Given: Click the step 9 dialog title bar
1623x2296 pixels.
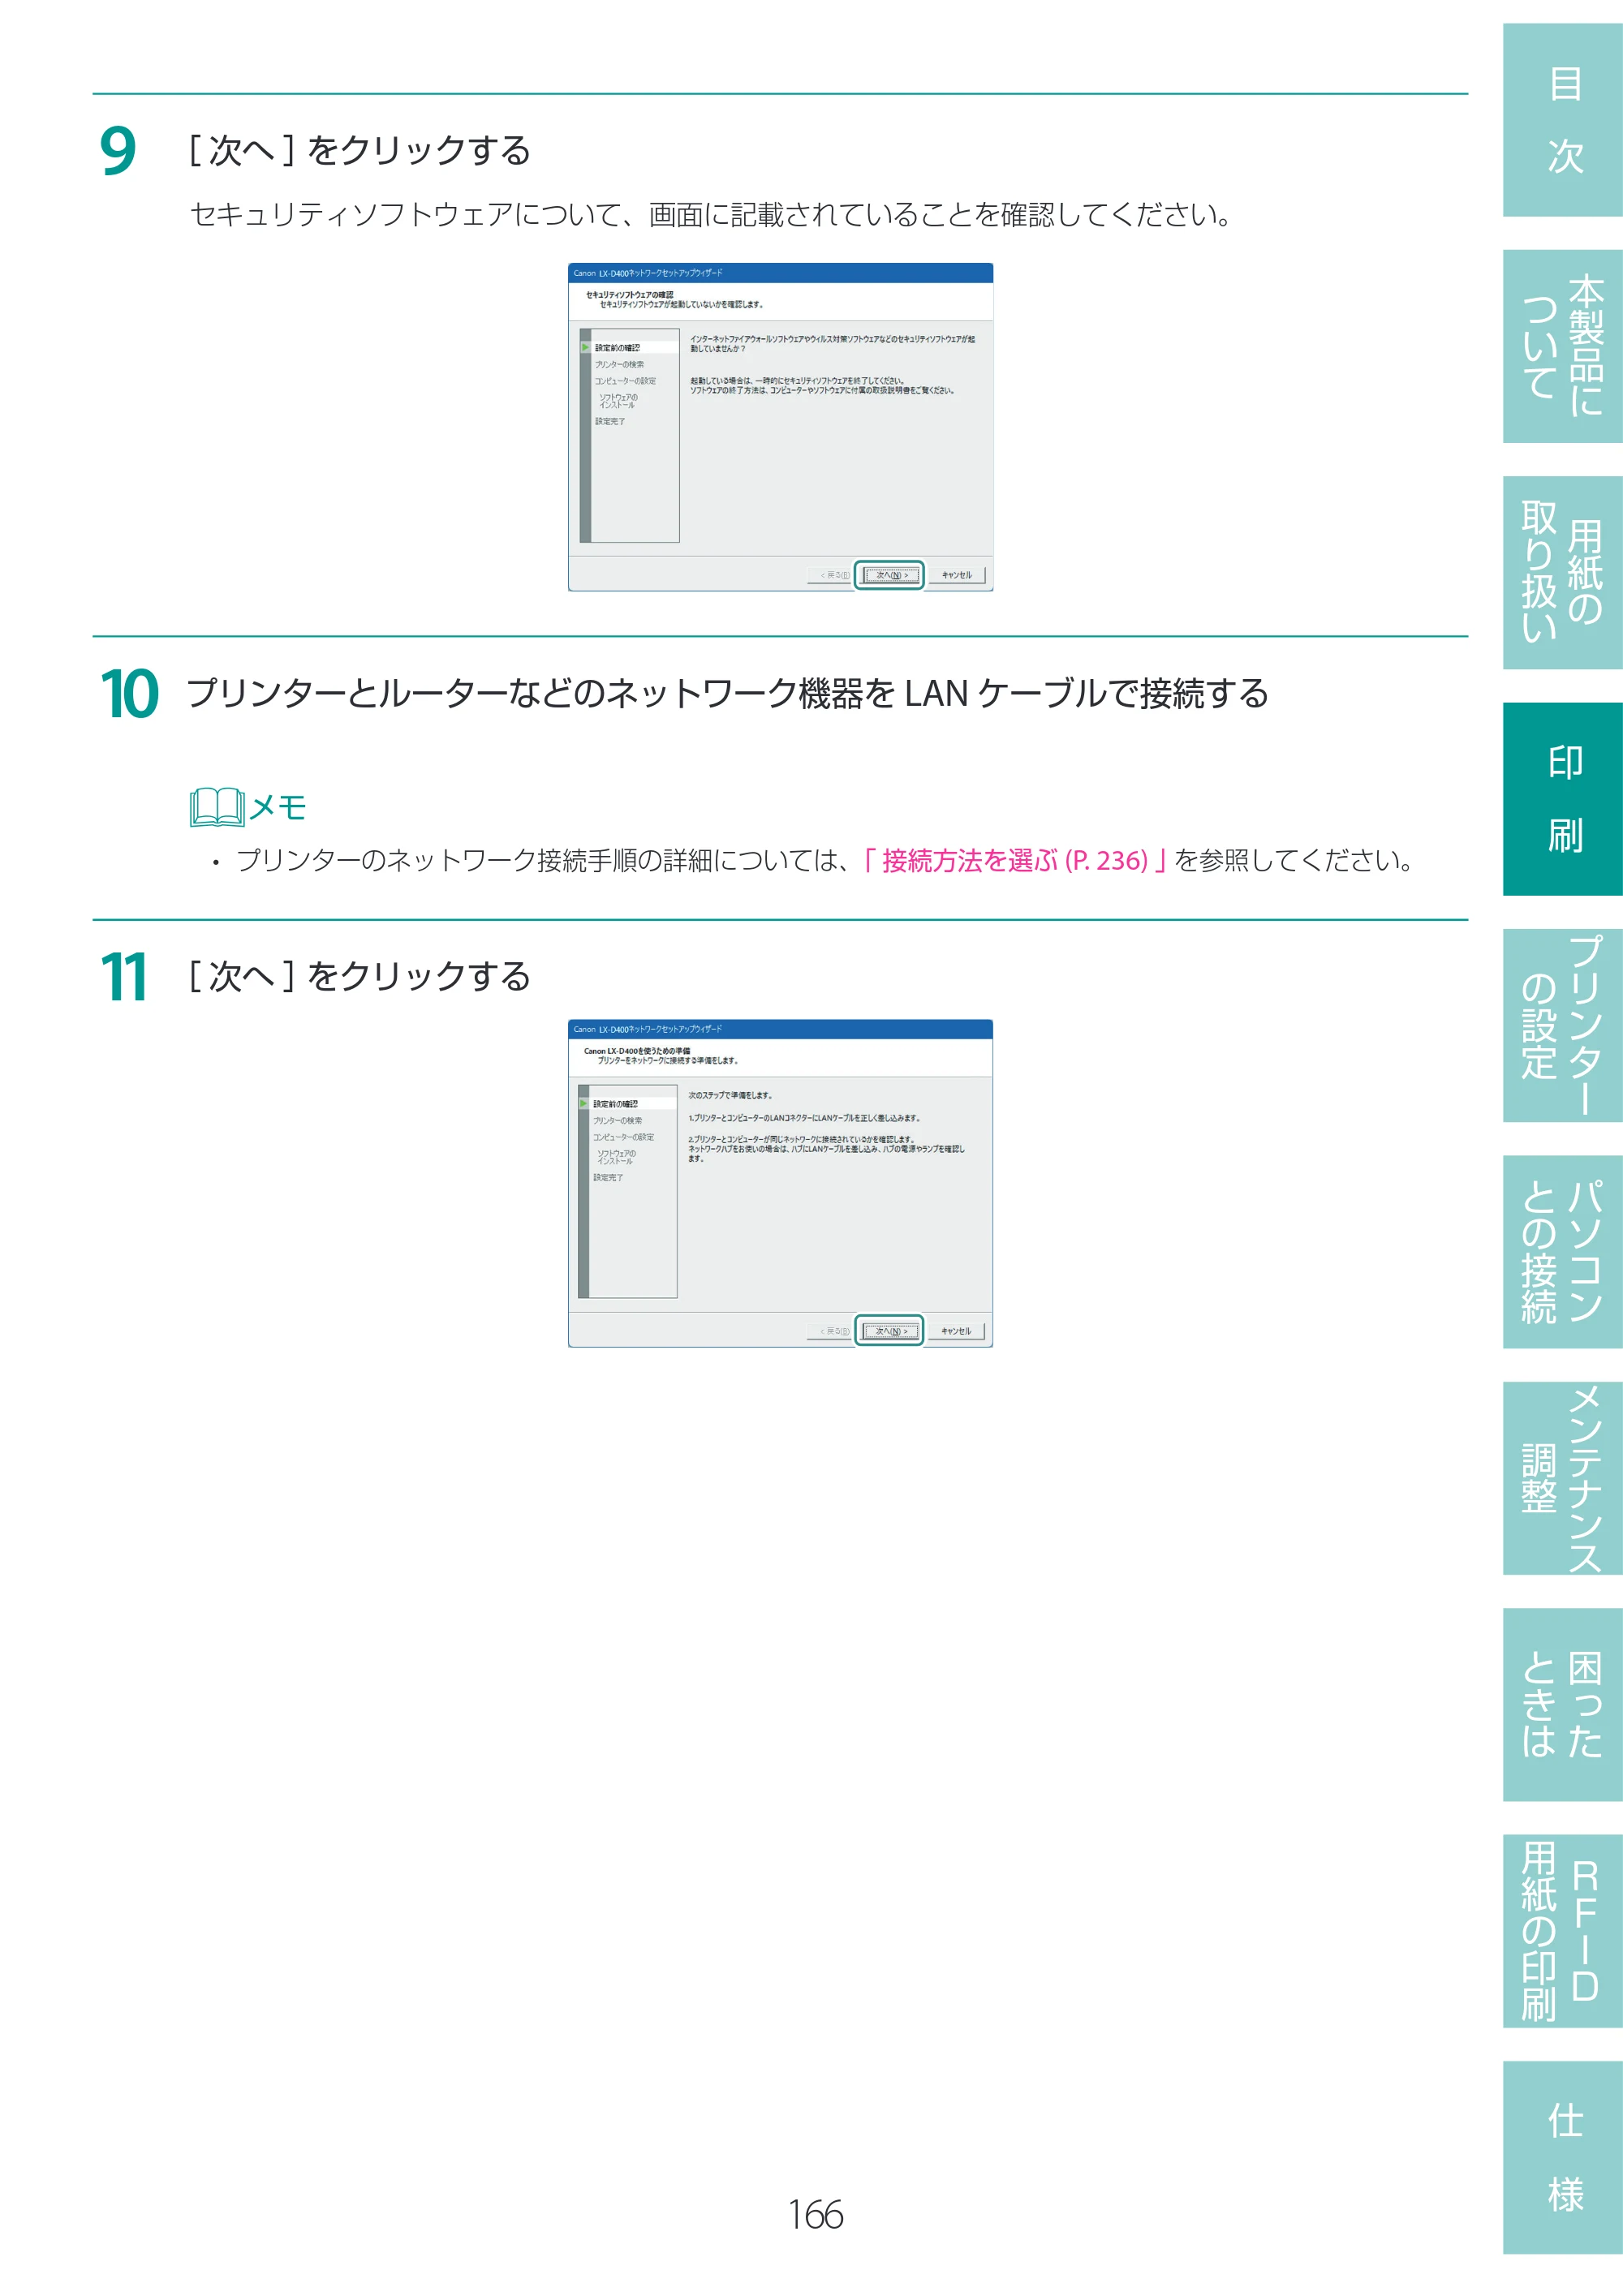Looking at the screenshot, I should [x=780, y=273].
